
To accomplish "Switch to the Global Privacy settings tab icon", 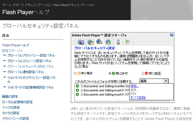I will click(x=81, y=42).
